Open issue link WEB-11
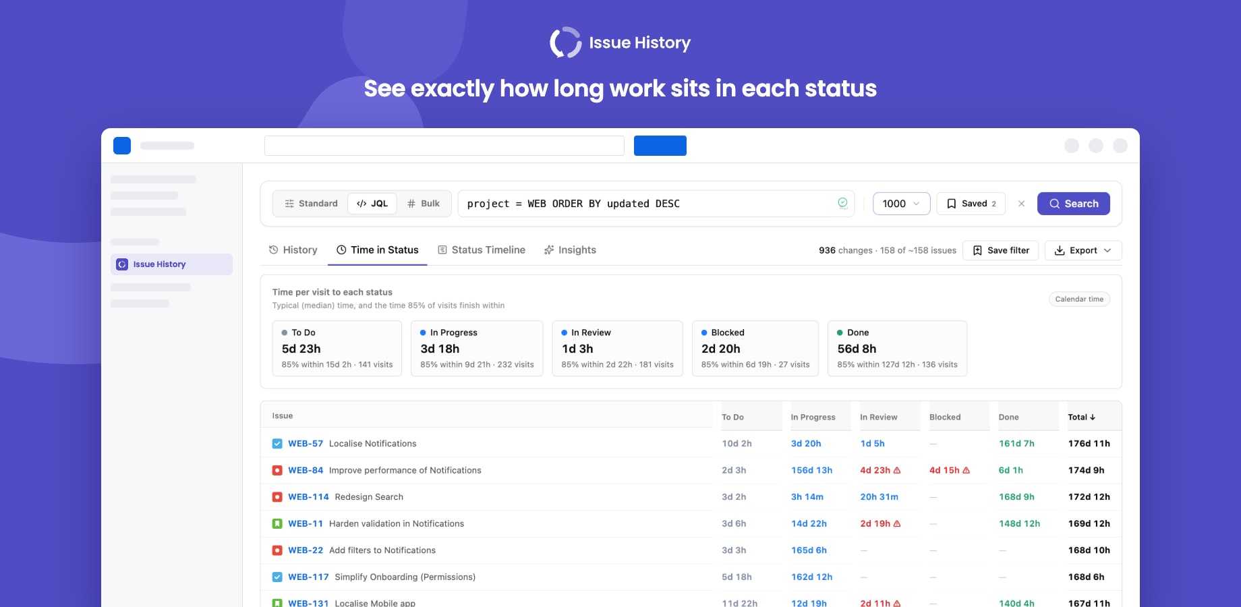 (x=306, y=523)
